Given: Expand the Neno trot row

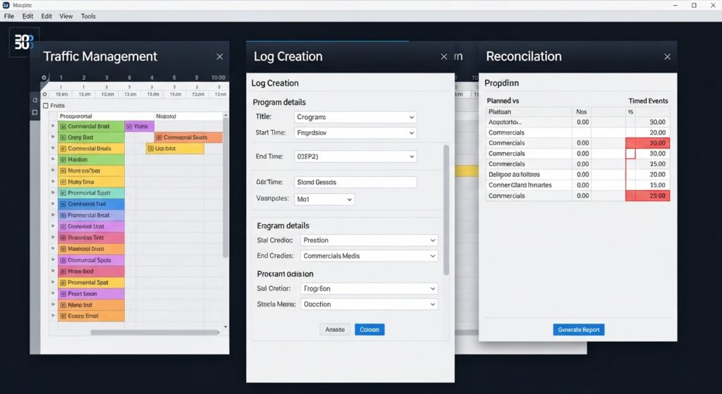Looking at the screenshot, I should [x=54, y=304].
